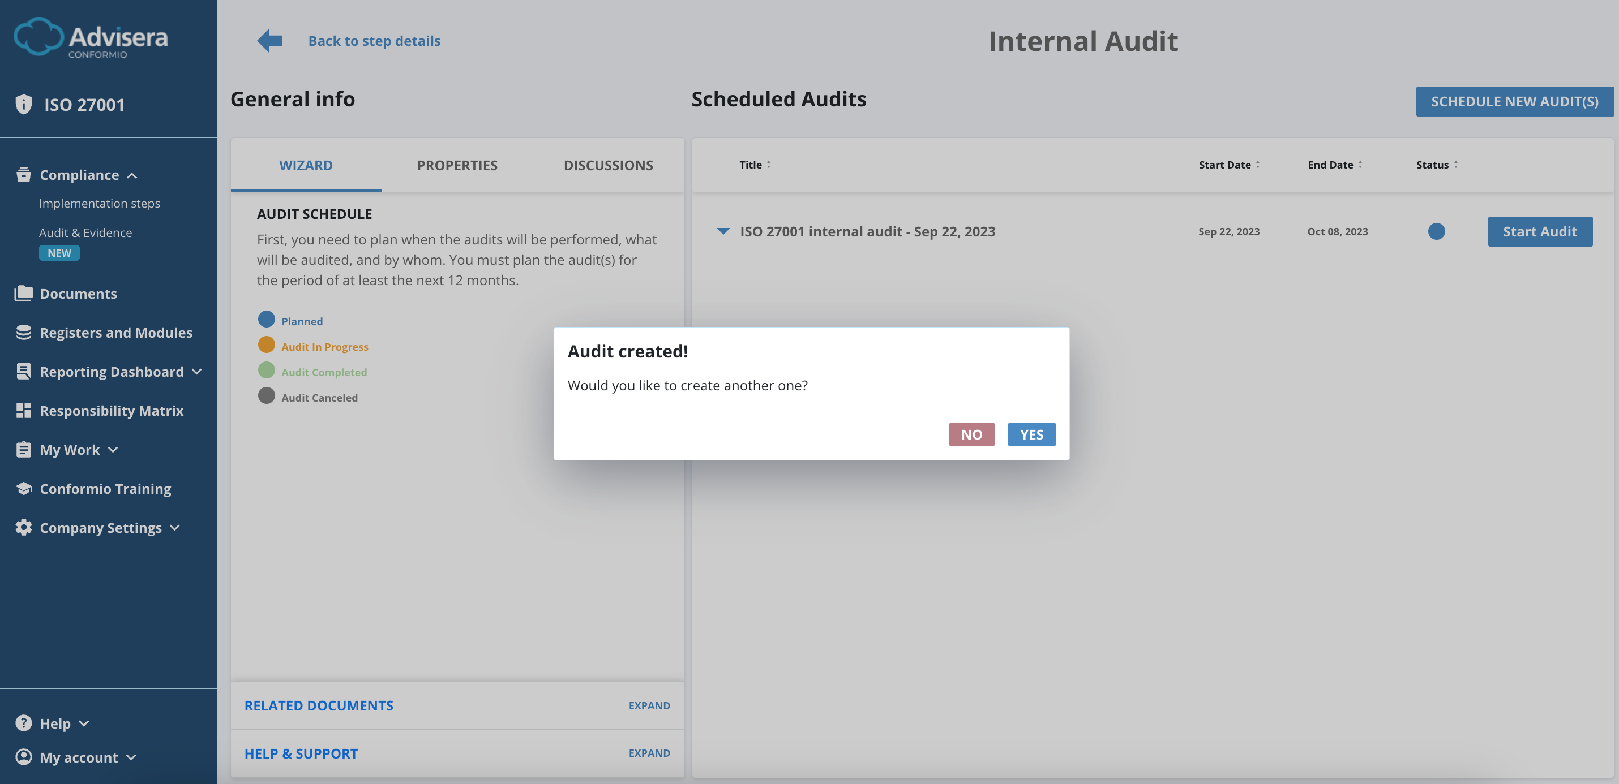Switch to the Properties tab
This screenshot has height=784, width=1619.
coord(457,165)
